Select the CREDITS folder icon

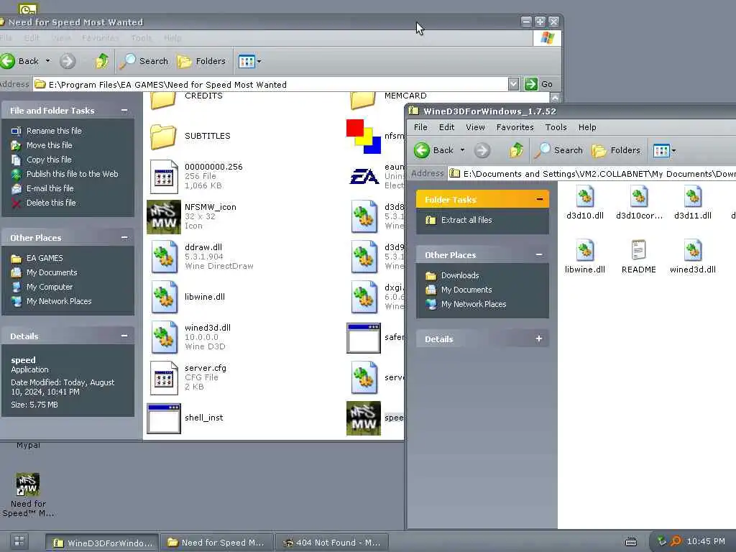(163, 101)
